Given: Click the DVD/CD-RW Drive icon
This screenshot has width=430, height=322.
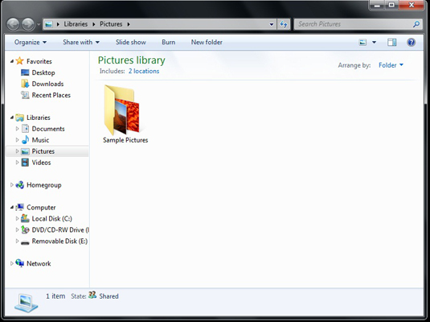Looking at the screenshot, I should point(25,229).
